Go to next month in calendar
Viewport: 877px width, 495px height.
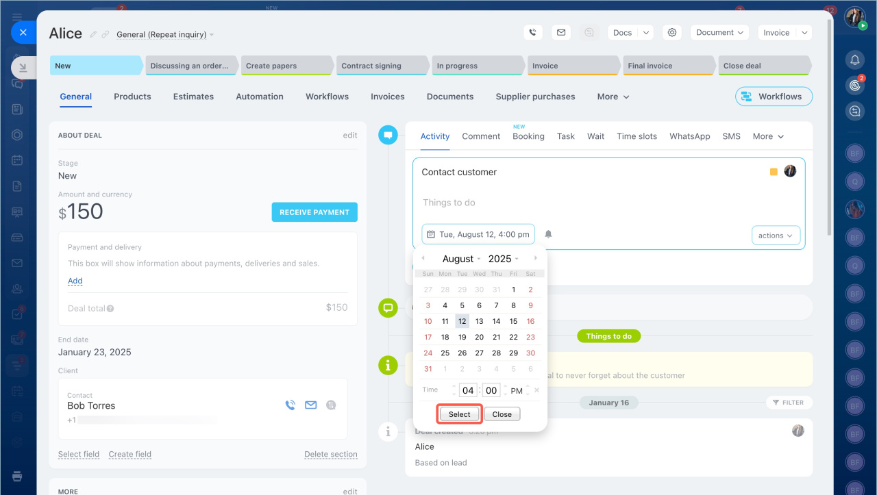536,258
